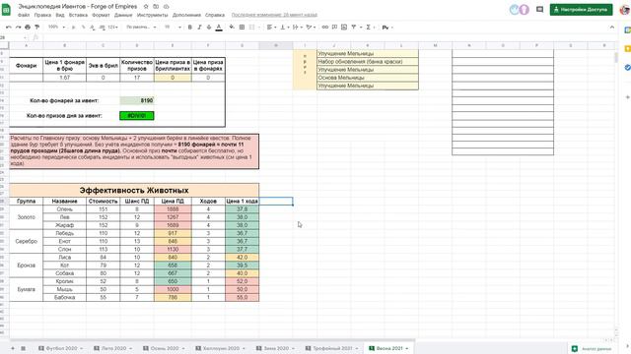The height and width of the screenshot is (354, 631).
Task: Open the Вид menu
Action: click(x=60, y=15)
